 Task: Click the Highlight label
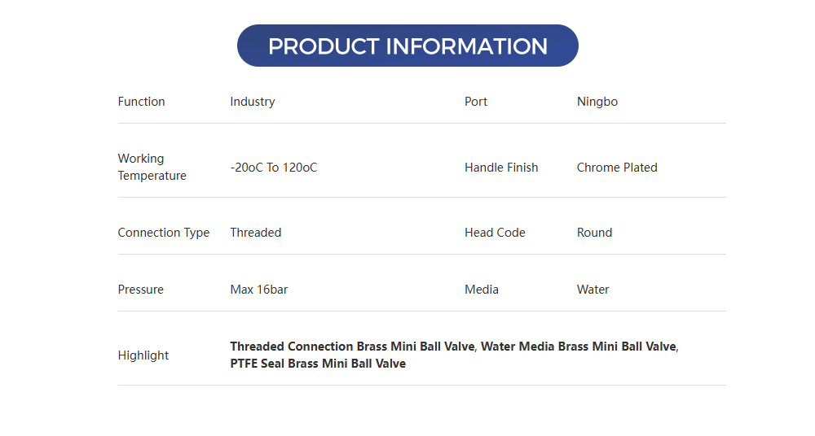tap(143, 355)
